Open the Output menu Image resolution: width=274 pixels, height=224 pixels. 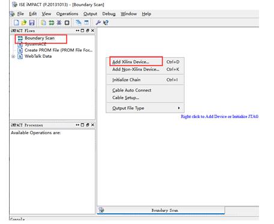[90, 14]
